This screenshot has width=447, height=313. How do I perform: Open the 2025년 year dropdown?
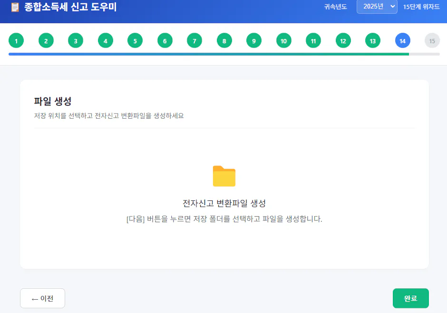377,7
